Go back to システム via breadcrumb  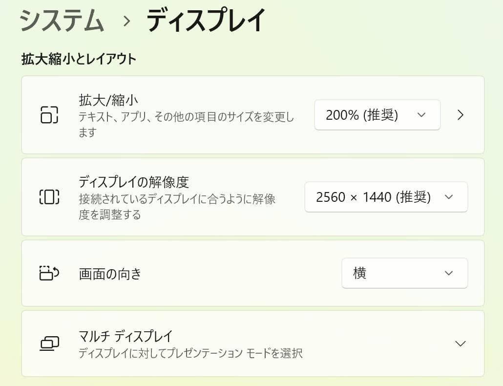pos(62,21)
